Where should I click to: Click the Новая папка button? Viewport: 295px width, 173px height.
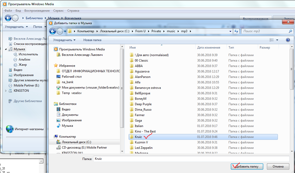pyautogui.click(x=92, y=40)
